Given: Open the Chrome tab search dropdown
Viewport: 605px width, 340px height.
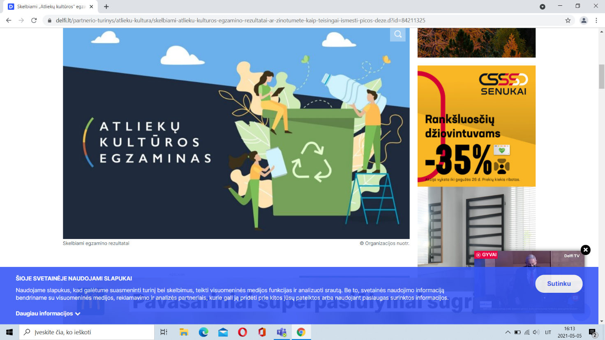Looking at the screenshot, I should pyautogui.click(x=543, y=7).
